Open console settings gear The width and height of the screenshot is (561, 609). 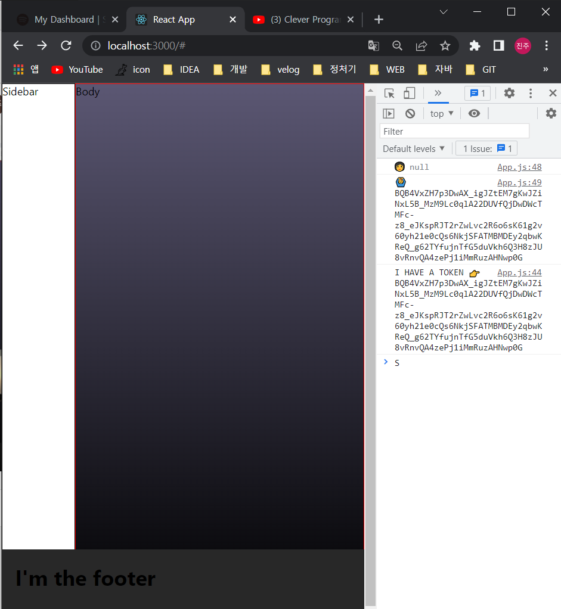(550, 113)
